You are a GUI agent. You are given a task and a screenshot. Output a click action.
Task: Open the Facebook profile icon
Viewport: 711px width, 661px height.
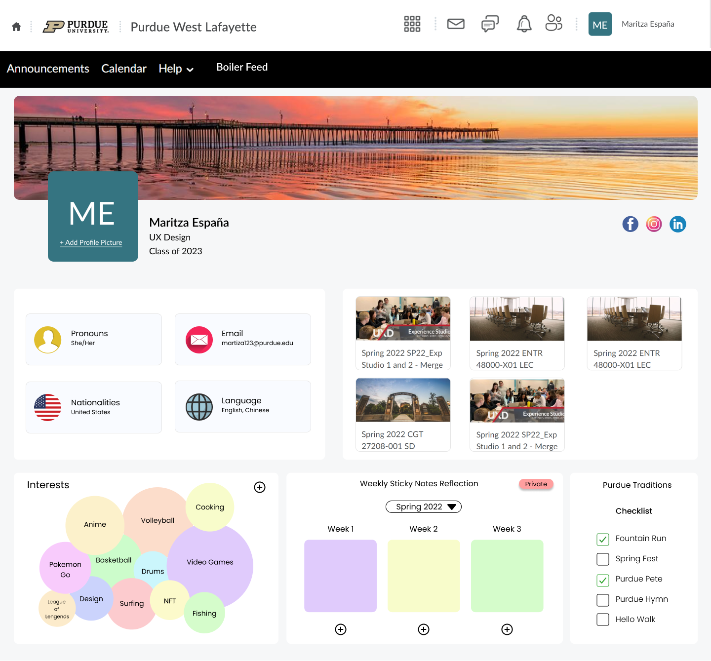pyautogui.click(x=630, y=224)
